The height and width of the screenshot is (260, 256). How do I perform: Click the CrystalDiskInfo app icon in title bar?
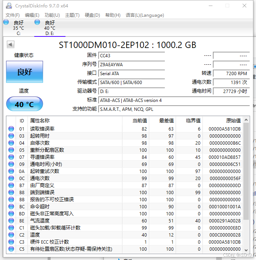point(9,6)
